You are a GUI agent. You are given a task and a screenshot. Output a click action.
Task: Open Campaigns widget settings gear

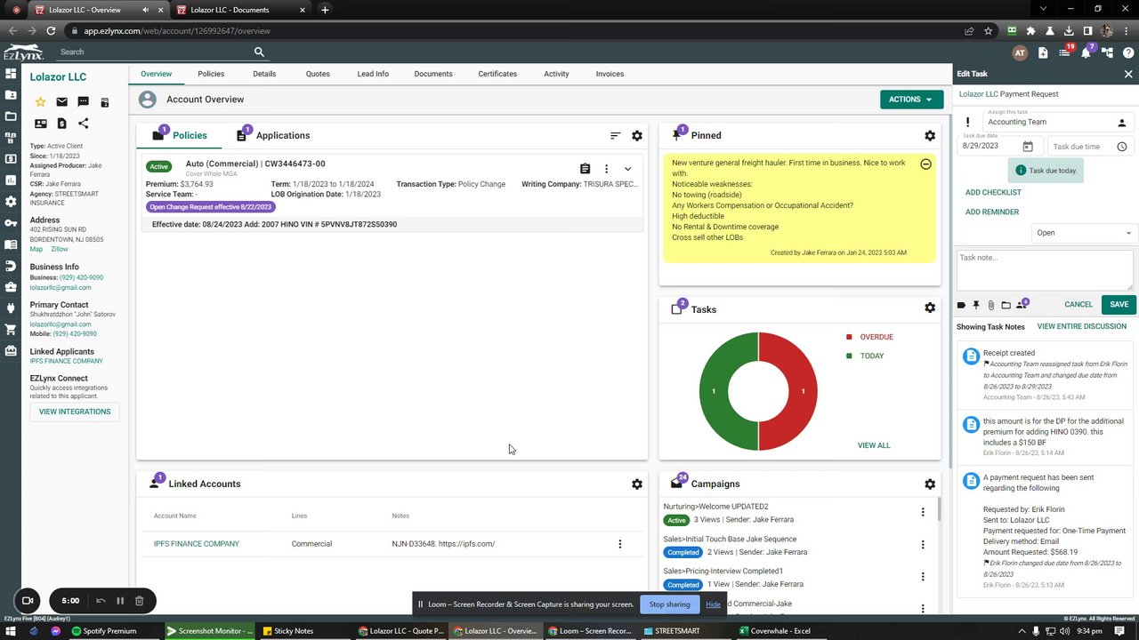(930, 484)
